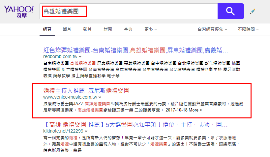Switch to the 影片 tab
This screenshot has height=157, width=270.
point(87,29)
